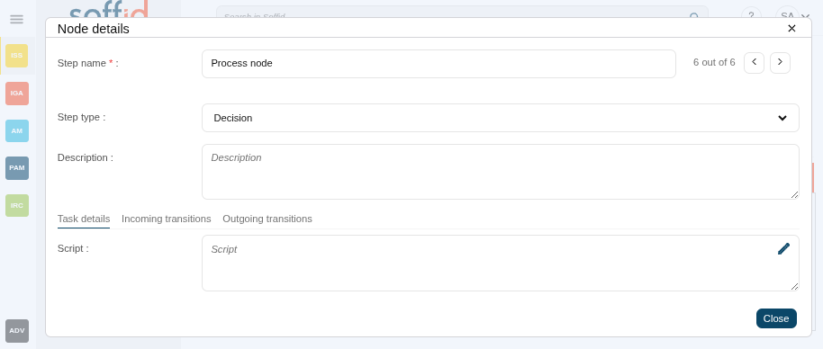Open the AM sidebar module icon

click(17, 131)
